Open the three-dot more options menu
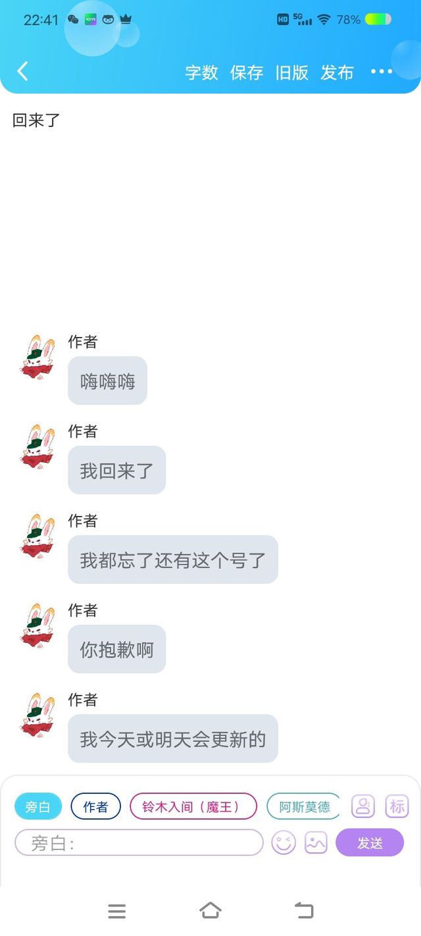The image size is (421, 936). tap(382, 72)
